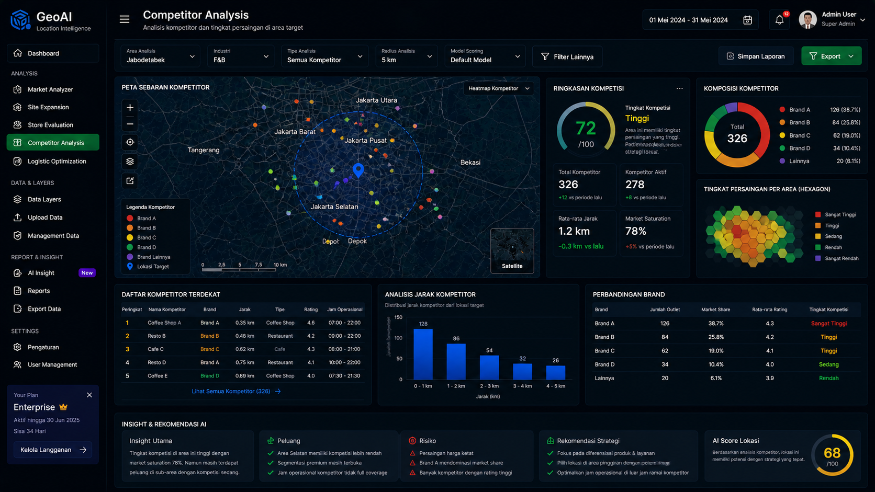Expand the Export button dropdown arrow

coord(851,56)
